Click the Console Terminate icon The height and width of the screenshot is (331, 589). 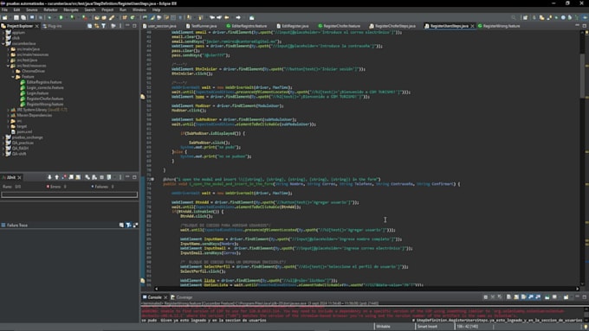pos(486,297)
